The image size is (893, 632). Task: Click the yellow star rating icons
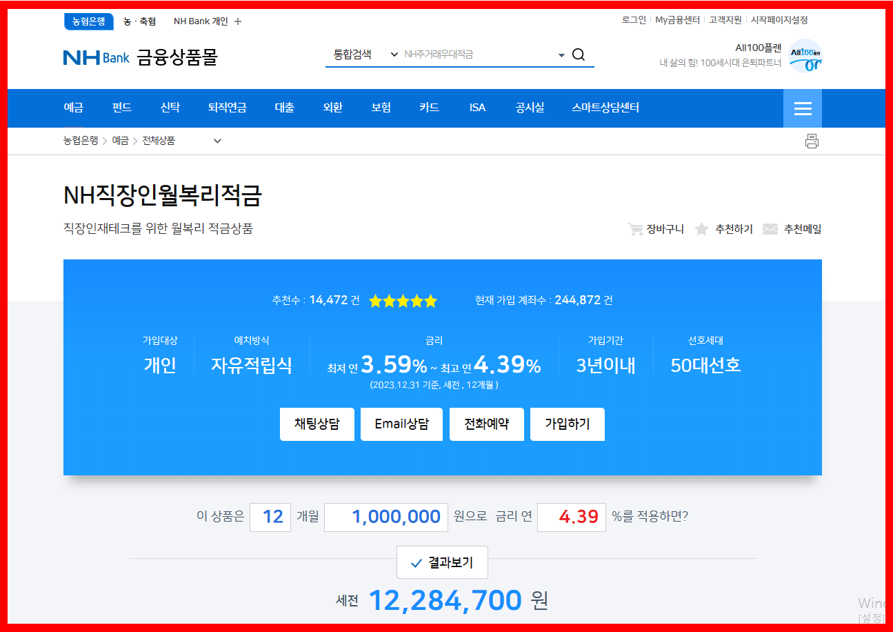click(403, 300)
